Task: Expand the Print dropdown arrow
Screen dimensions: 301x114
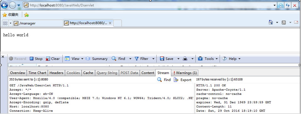Action: [192, 59]
